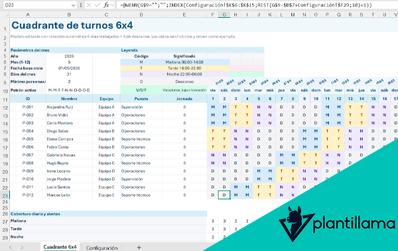Select the Mes value 5 cell
This screenshot has height=251, width=398.
pyautogui.click(x=69, y=62)
